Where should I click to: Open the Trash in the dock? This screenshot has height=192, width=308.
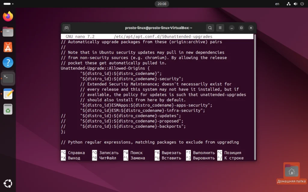[x=8, y=109]
